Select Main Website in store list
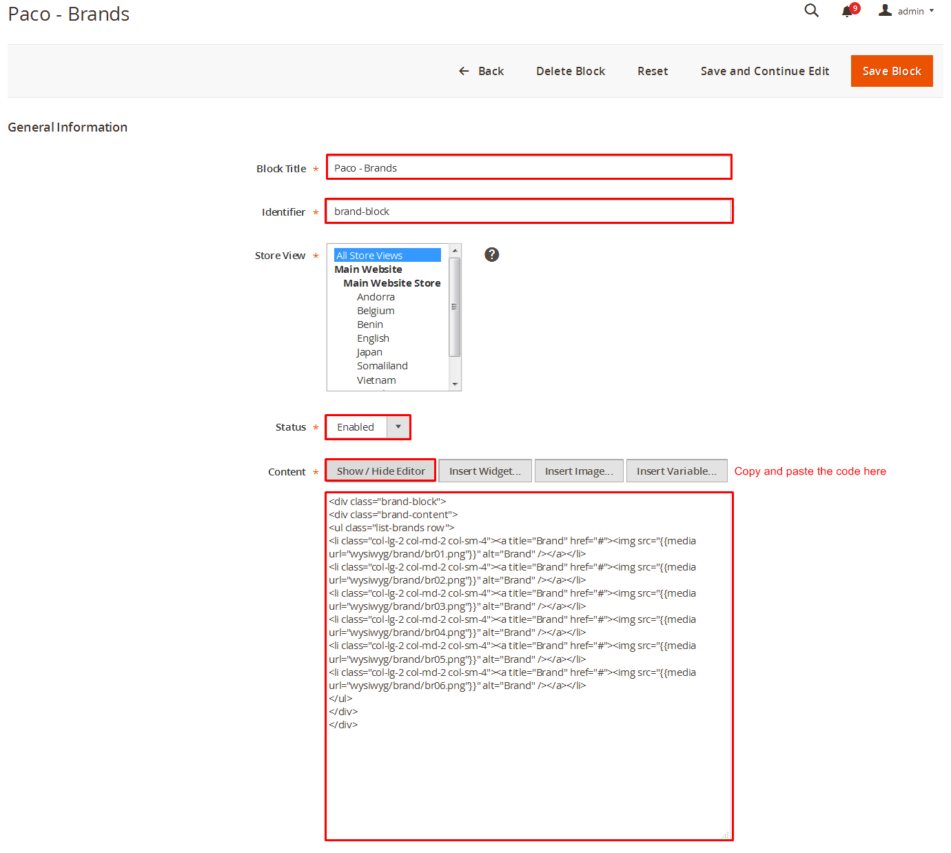Screen dimensions: 951x853 368,269
